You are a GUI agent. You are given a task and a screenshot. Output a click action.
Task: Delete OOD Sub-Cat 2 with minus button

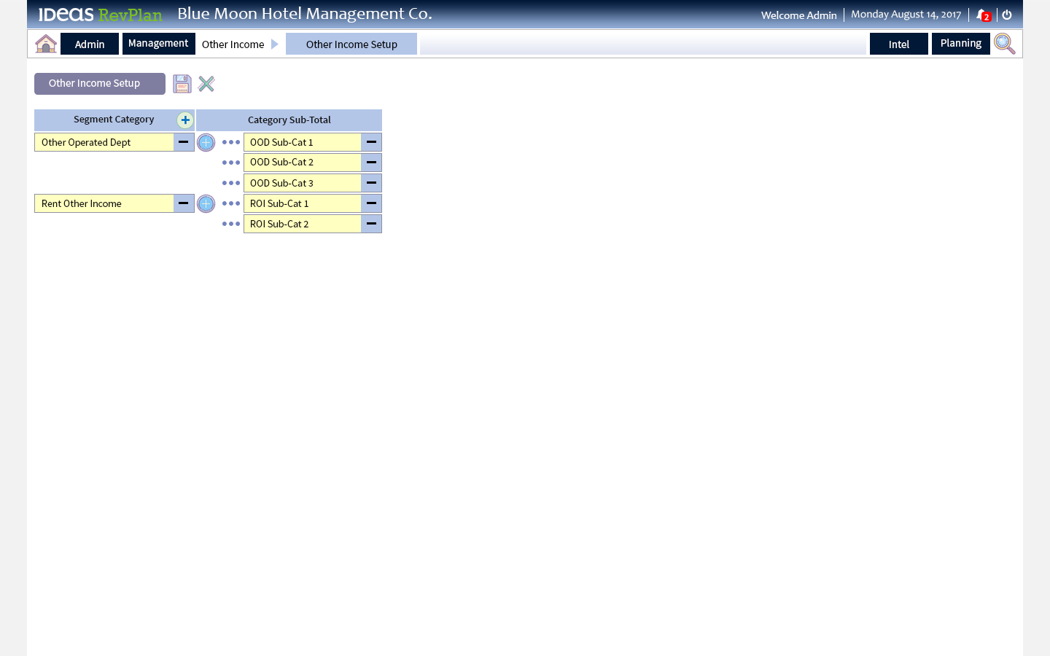coord(371,163)
